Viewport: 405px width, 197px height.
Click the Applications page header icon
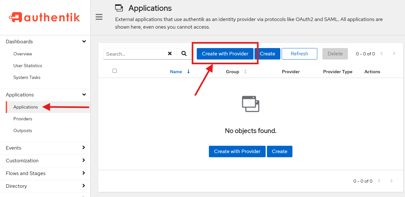[x=119, y=8]
